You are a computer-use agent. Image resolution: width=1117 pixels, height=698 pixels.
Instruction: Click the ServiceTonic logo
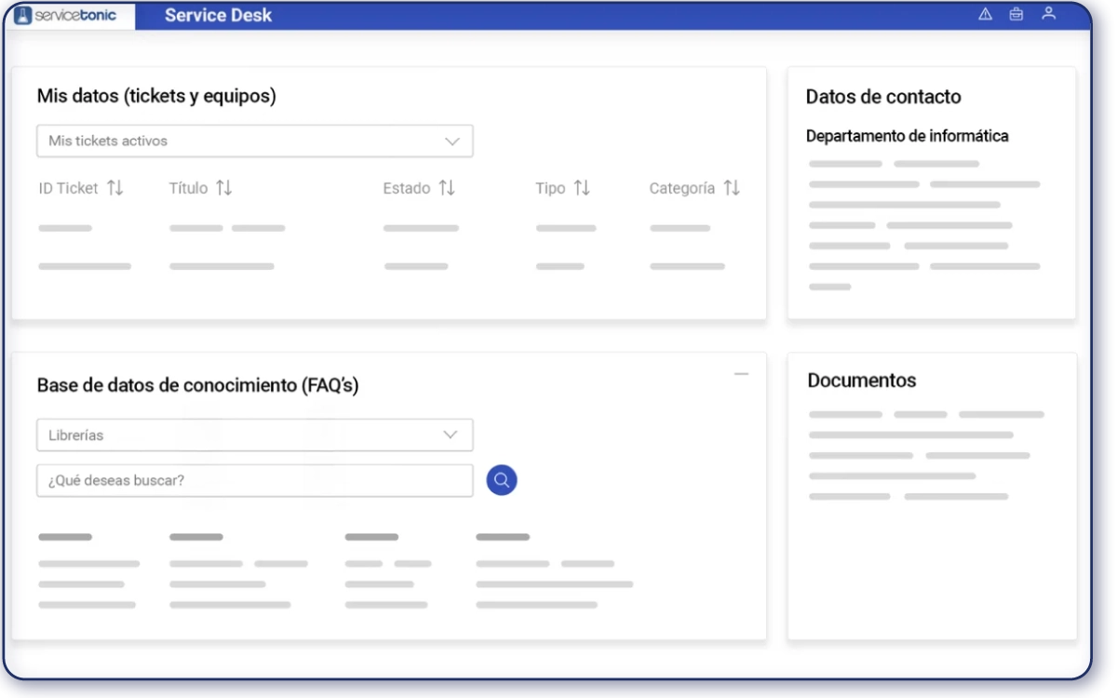tap(66, 15)
